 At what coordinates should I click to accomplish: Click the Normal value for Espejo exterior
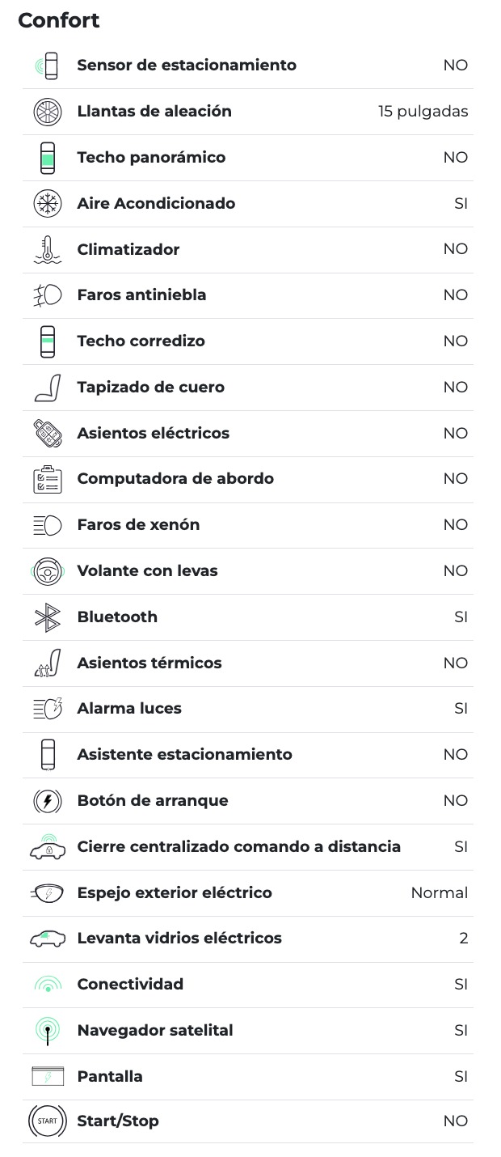click(x=439, y=893)
